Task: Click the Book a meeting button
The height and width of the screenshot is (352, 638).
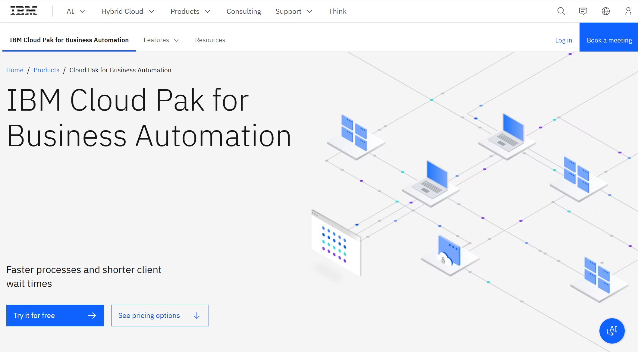Action: (609, 40)
